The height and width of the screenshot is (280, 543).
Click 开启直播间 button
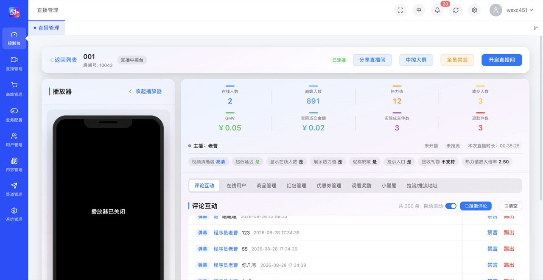(502, 60)
